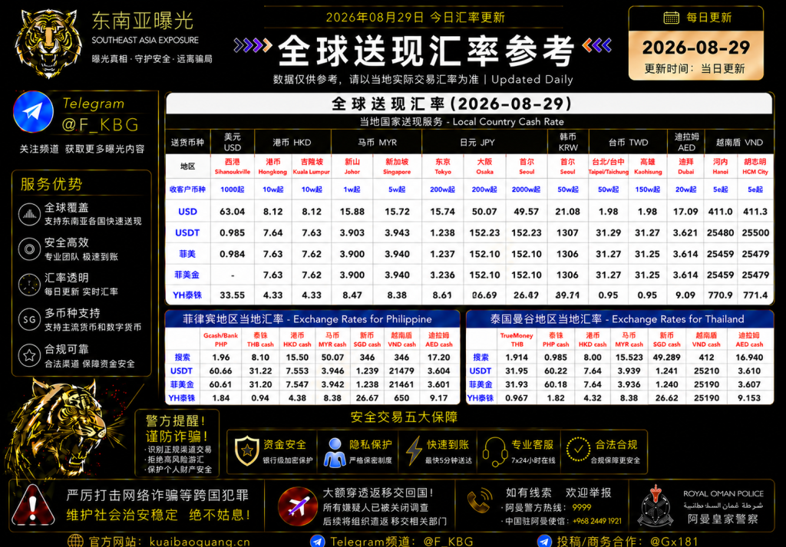Image resolution: width=786 pixels, height=547 pixels.
Task: Click the gold shield icon for 资金安全
Action: click(246, 451)
